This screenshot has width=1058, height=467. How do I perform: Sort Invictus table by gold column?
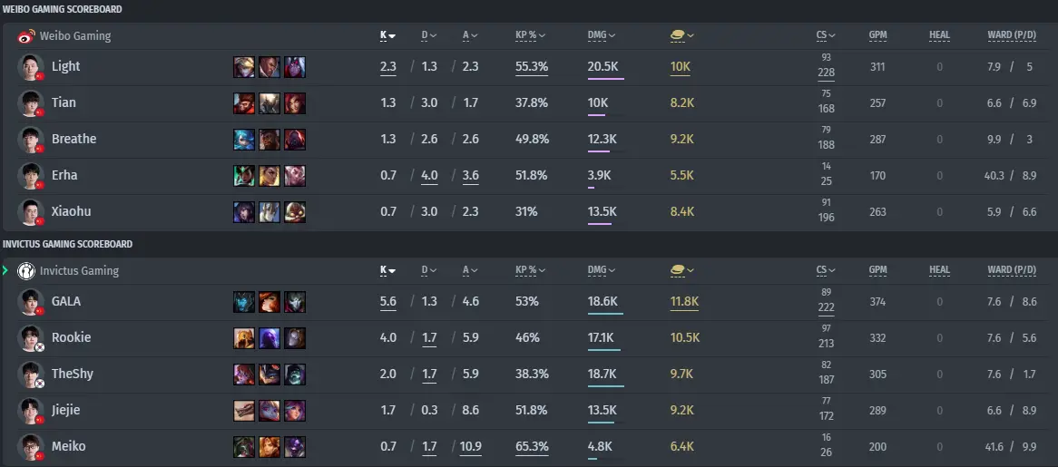pyautogui.click(x=682, y=270)
